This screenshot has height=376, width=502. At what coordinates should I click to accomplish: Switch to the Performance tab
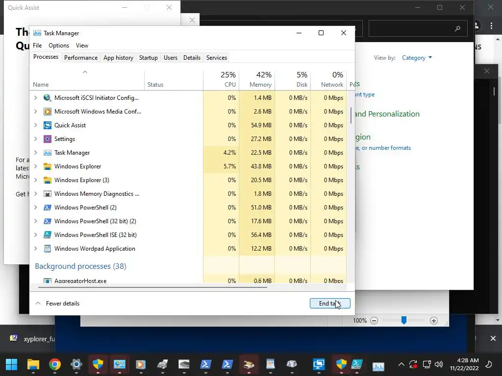(x=81, y=58)
